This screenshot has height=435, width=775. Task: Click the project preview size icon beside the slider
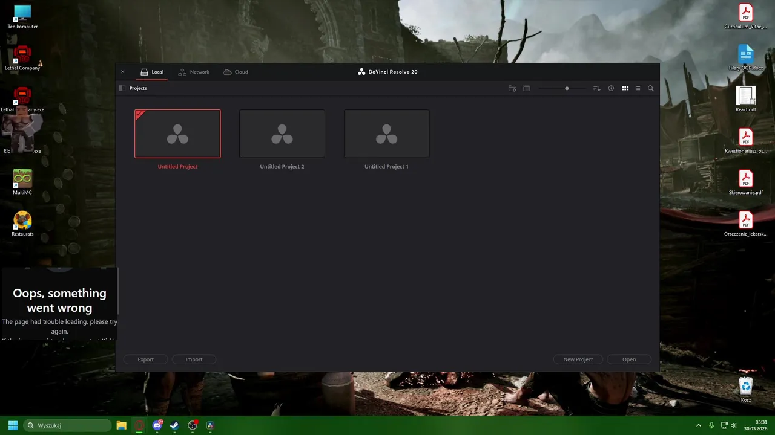tap(527, 88)
